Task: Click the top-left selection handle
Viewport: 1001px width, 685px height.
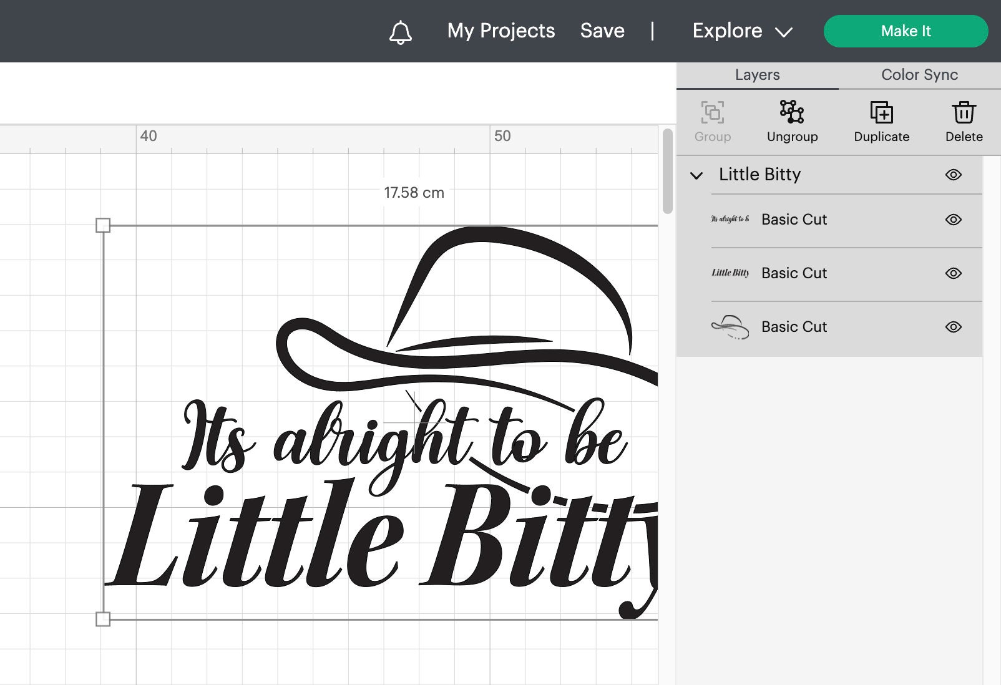Action: [104, 226]
